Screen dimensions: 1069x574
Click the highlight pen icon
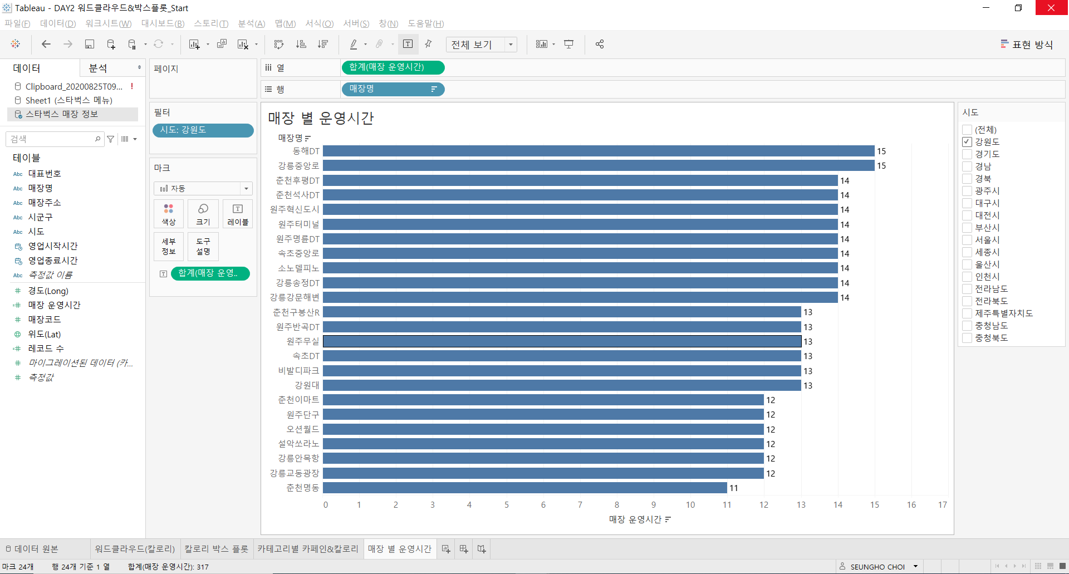354,44
